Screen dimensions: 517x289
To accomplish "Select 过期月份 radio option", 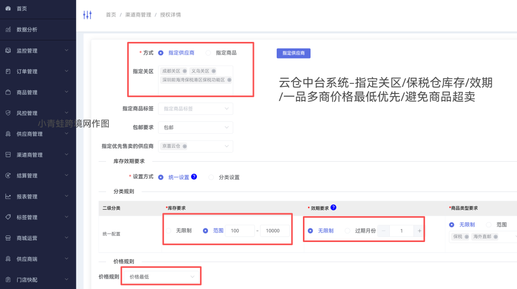I will 347,230.
